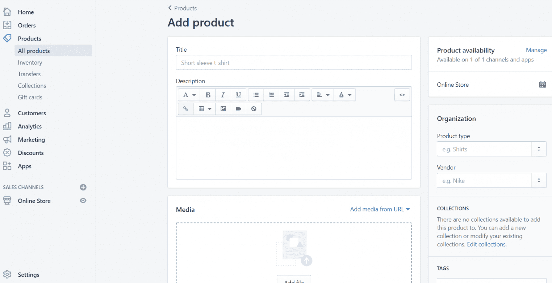
Task: Apply italic formatting in description toolbar
Action: click(x=223, y=94)
